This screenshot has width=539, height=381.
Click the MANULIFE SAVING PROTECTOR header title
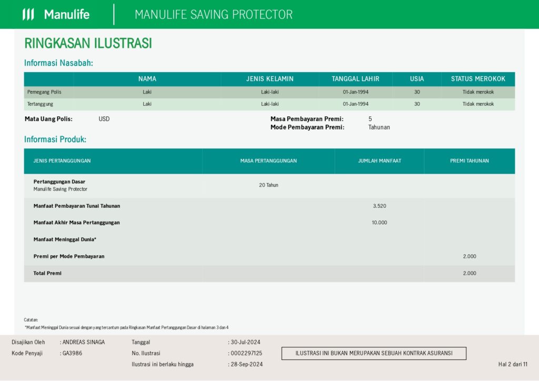(214, 14)
